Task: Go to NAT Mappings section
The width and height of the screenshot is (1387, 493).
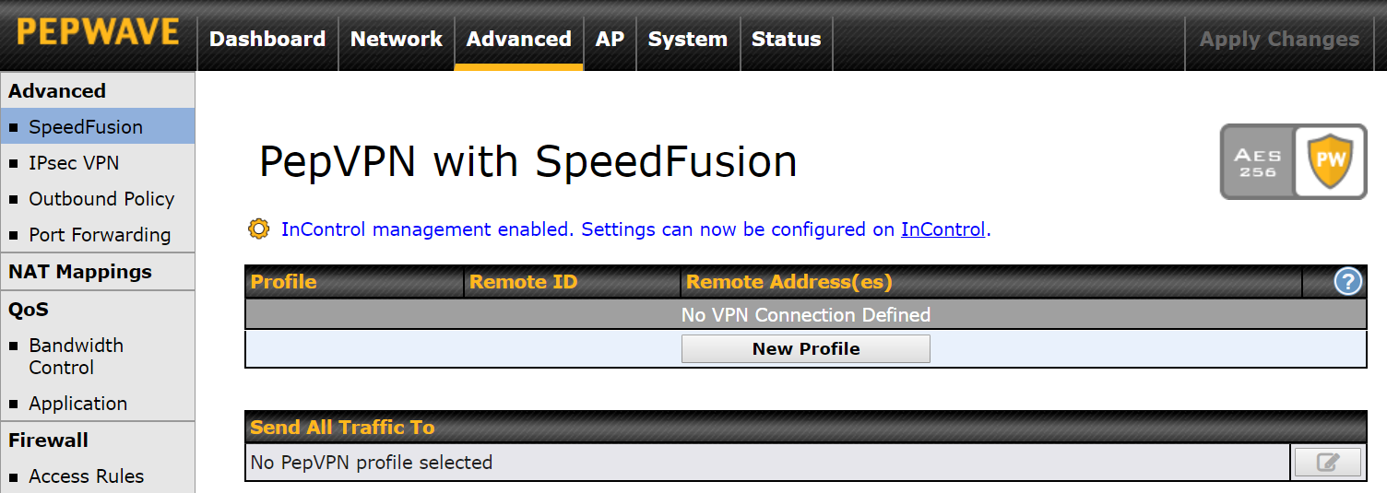Action: point(80,272)
